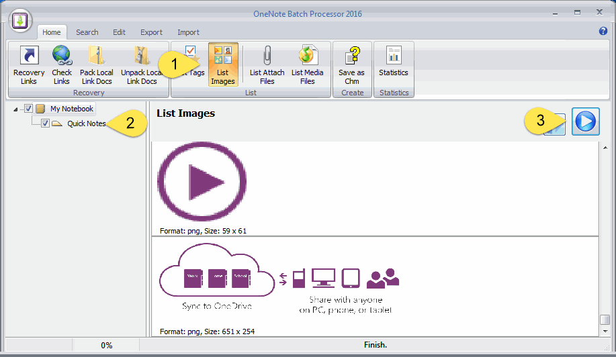Click the List Images heading
This screenshot has width=616, height=357.
[x=185, y=113]
